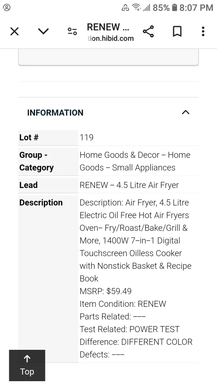Tap the hibid.com URL text

(x=111, y=39)
